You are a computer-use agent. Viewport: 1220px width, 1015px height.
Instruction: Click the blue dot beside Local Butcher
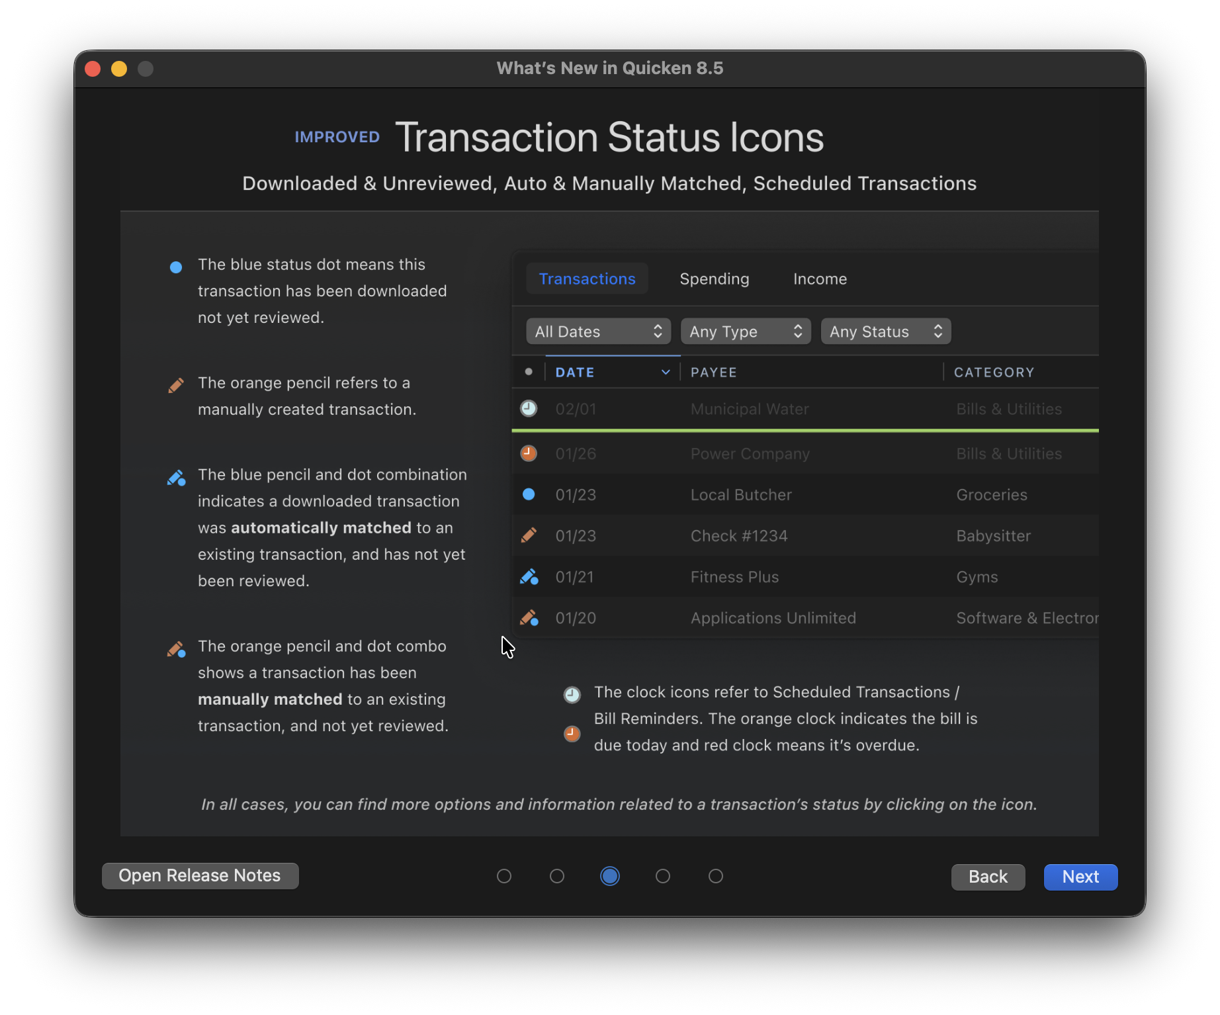pos(529,494)
